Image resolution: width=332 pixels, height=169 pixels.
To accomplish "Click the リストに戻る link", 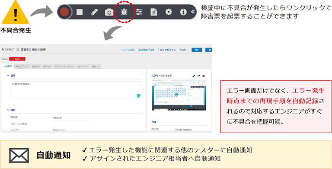I will (128, 50).
